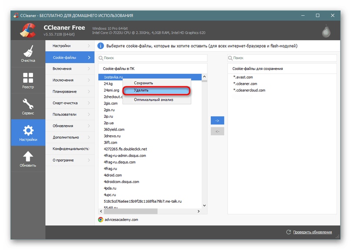Open the Настройки settings submenu item
Viewport: 351px width, 250px height.
pyautogui.click(x=70, y=46)
